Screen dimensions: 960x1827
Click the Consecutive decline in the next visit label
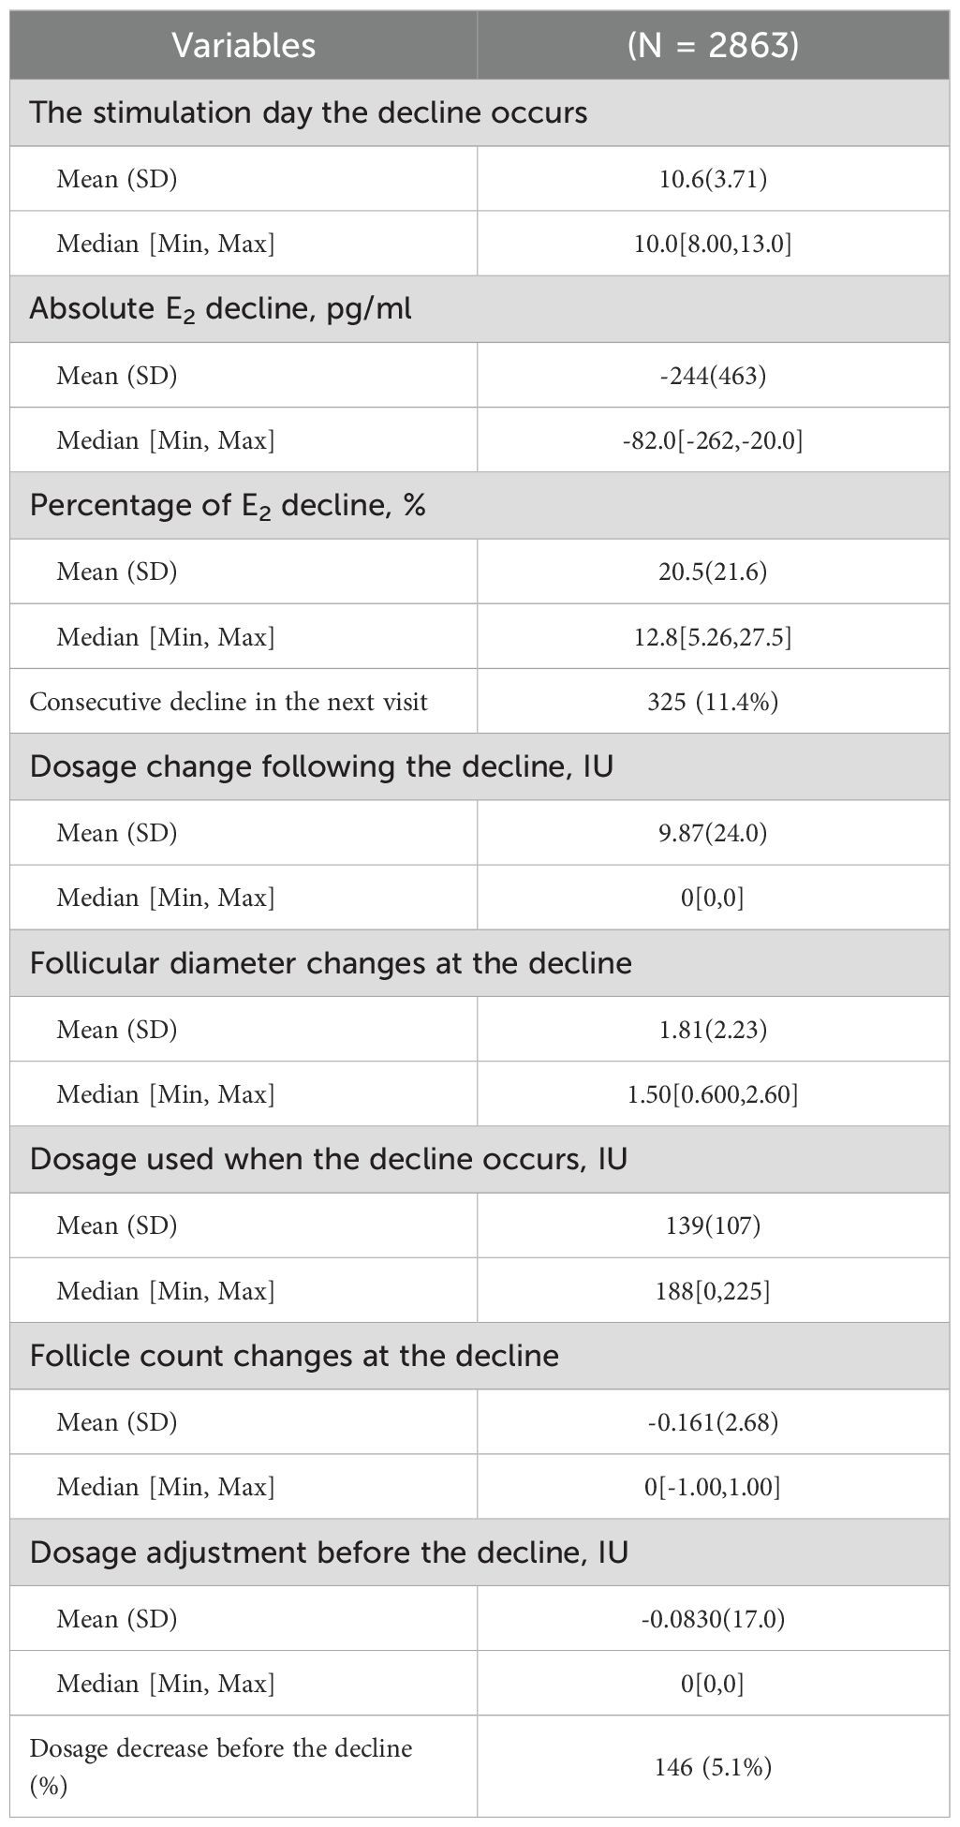coord(229,702)
